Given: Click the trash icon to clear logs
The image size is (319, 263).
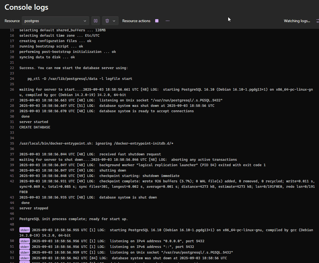Looking at the screenshot, I should point(107,21).
